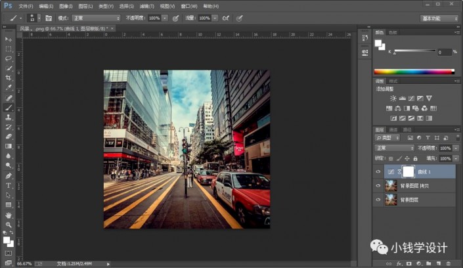Select the Horizontal Type tool
The width and height of the screenshot is (463, 268).
pyautogui.click(x=9, y=185)
